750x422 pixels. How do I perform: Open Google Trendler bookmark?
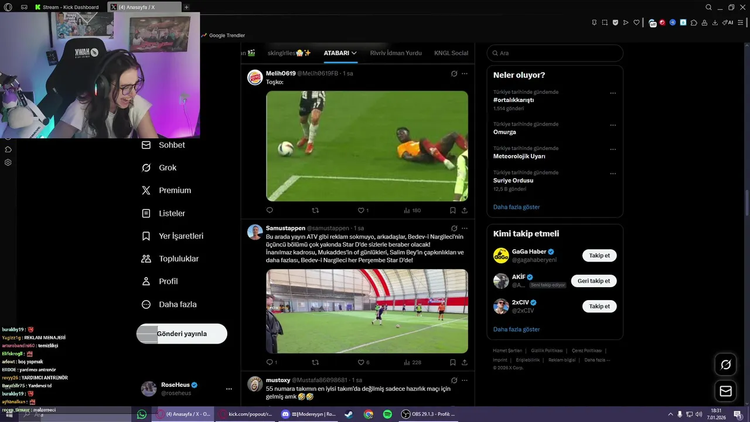223,35
